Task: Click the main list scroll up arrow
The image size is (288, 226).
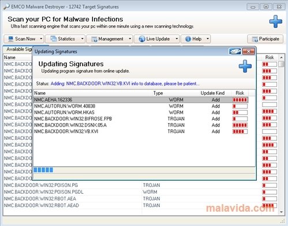Action: coord(282,58)
